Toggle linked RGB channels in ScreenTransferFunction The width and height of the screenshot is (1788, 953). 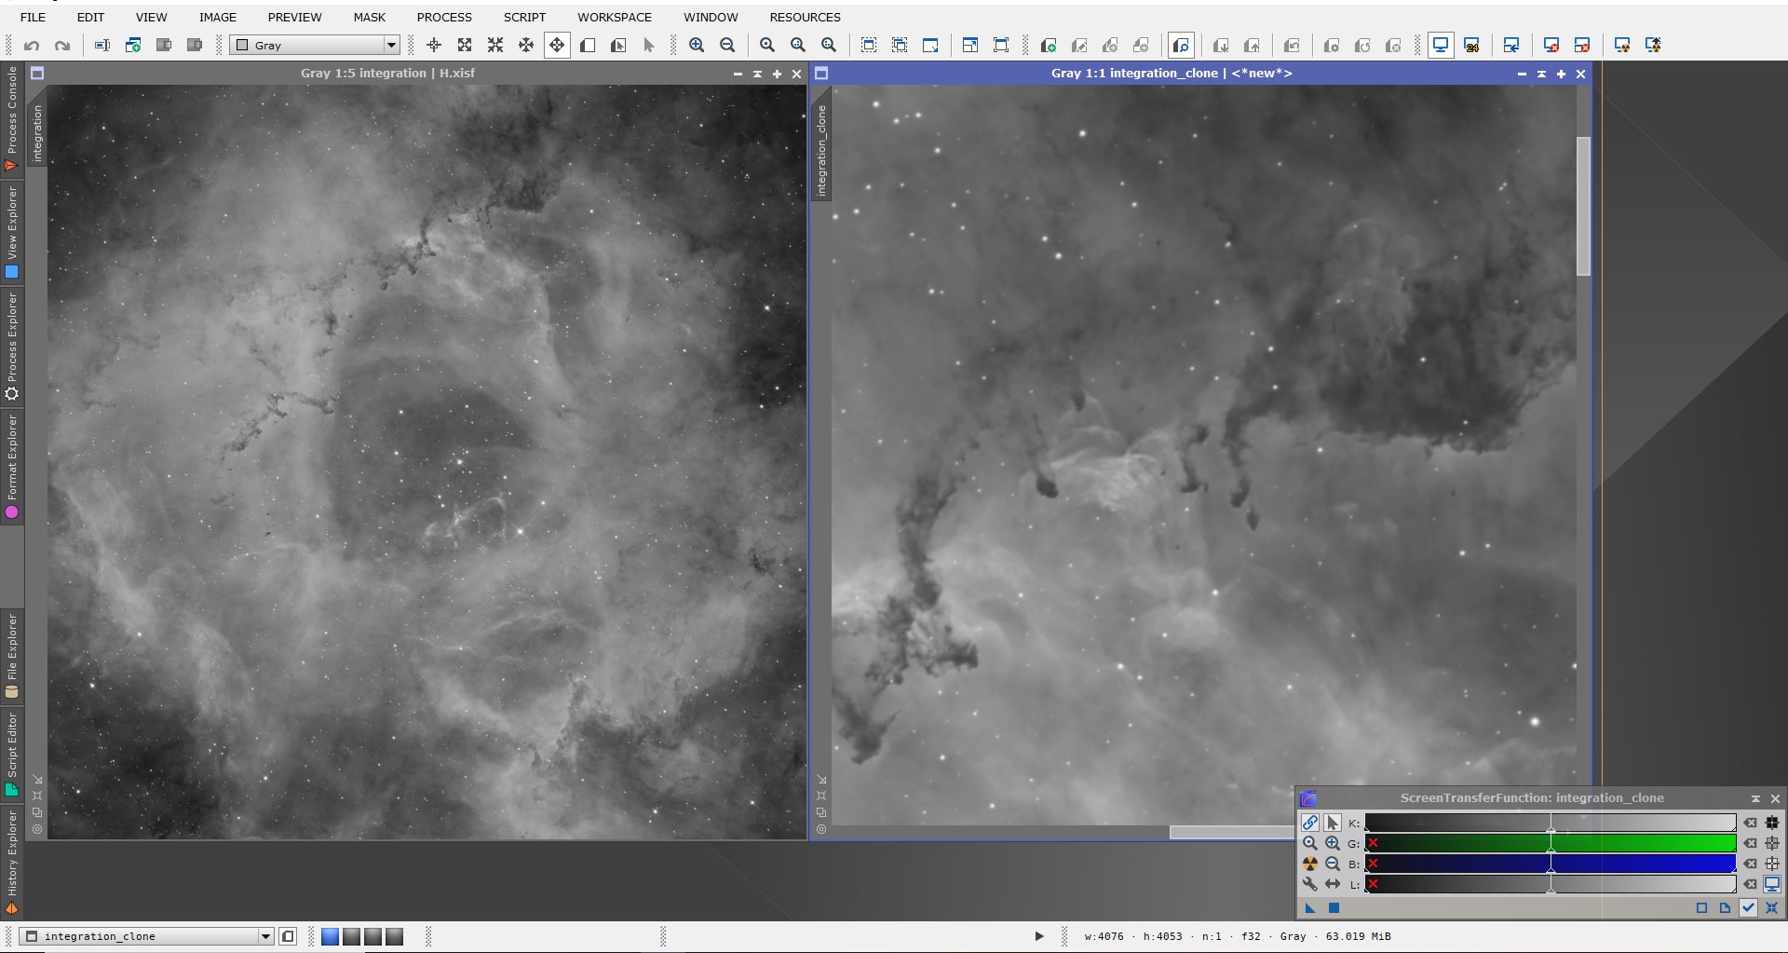(x=1310, y=823)
